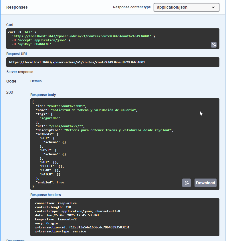The height and width of the screenshot is (241, 226).
Task: Copy the curl command to clipboard
Action: (214, 45)
